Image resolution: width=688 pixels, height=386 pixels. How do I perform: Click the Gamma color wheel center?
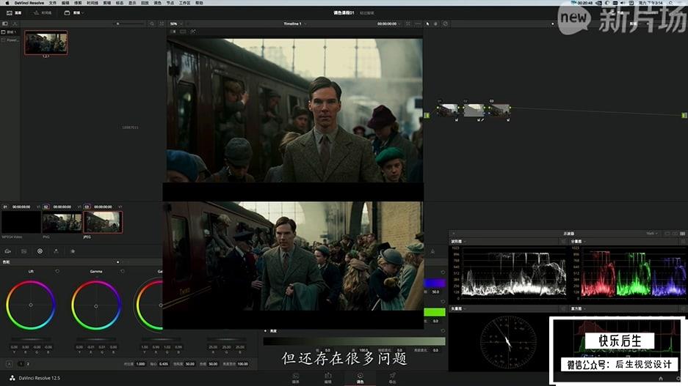click(96, 306)
